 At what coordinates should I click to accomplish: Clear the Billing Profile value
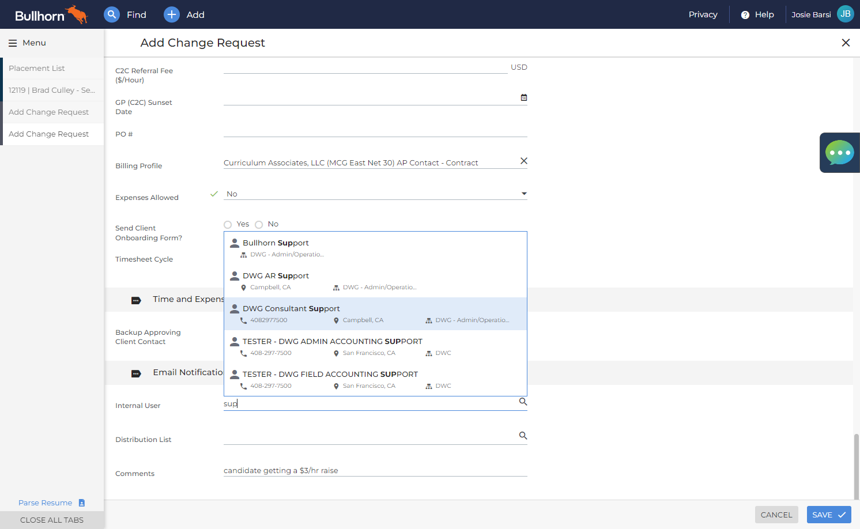(524, 161)
